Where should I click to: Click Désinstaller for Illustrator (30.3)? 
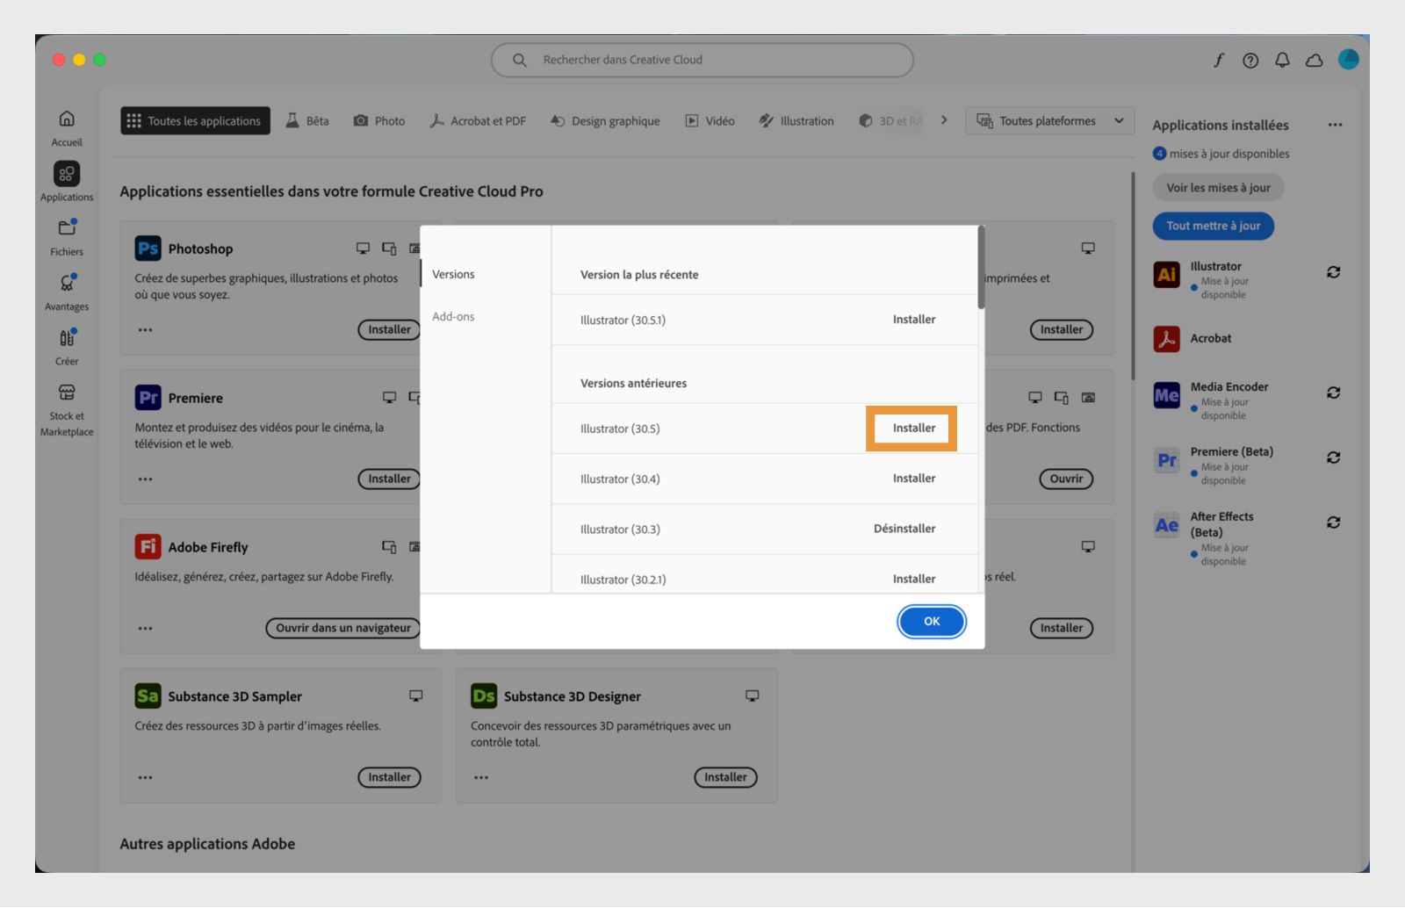(x=904, y=529)
